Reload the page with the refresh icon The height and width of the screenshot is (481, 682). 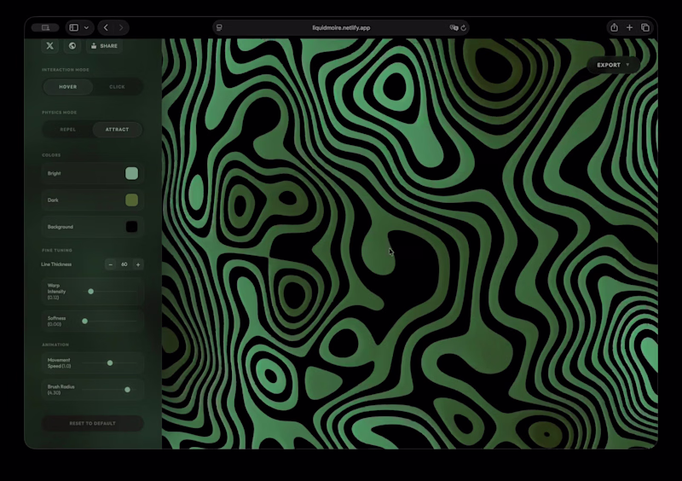464,27
